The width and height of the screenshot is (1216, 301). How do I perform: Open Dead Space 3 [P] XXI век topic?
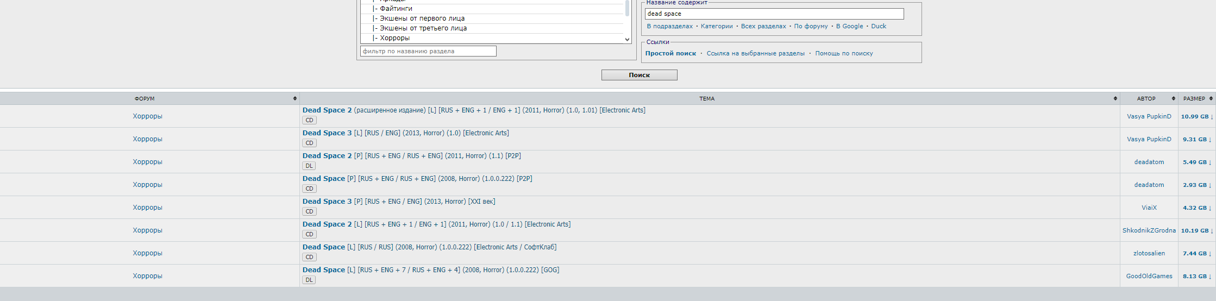[x=399, y=202]
